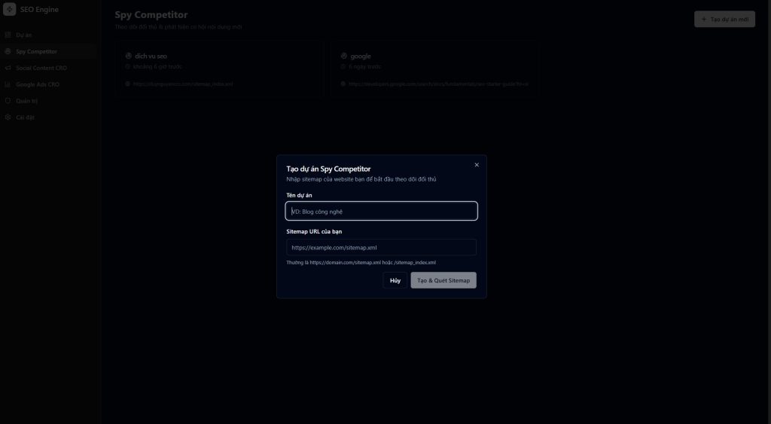Screen dimensions: 771x424
Task: Focus the Tên dự án input field
Action: click(x=381, y=211)
